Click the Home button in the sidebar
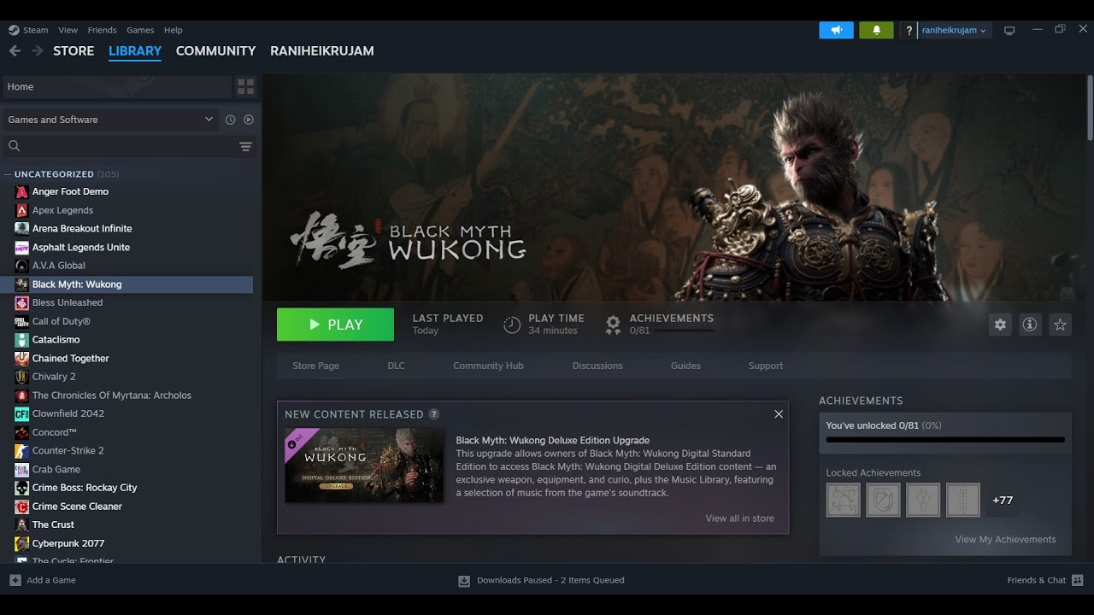The width and height of the screenshot is (1094, 615). 117,86
